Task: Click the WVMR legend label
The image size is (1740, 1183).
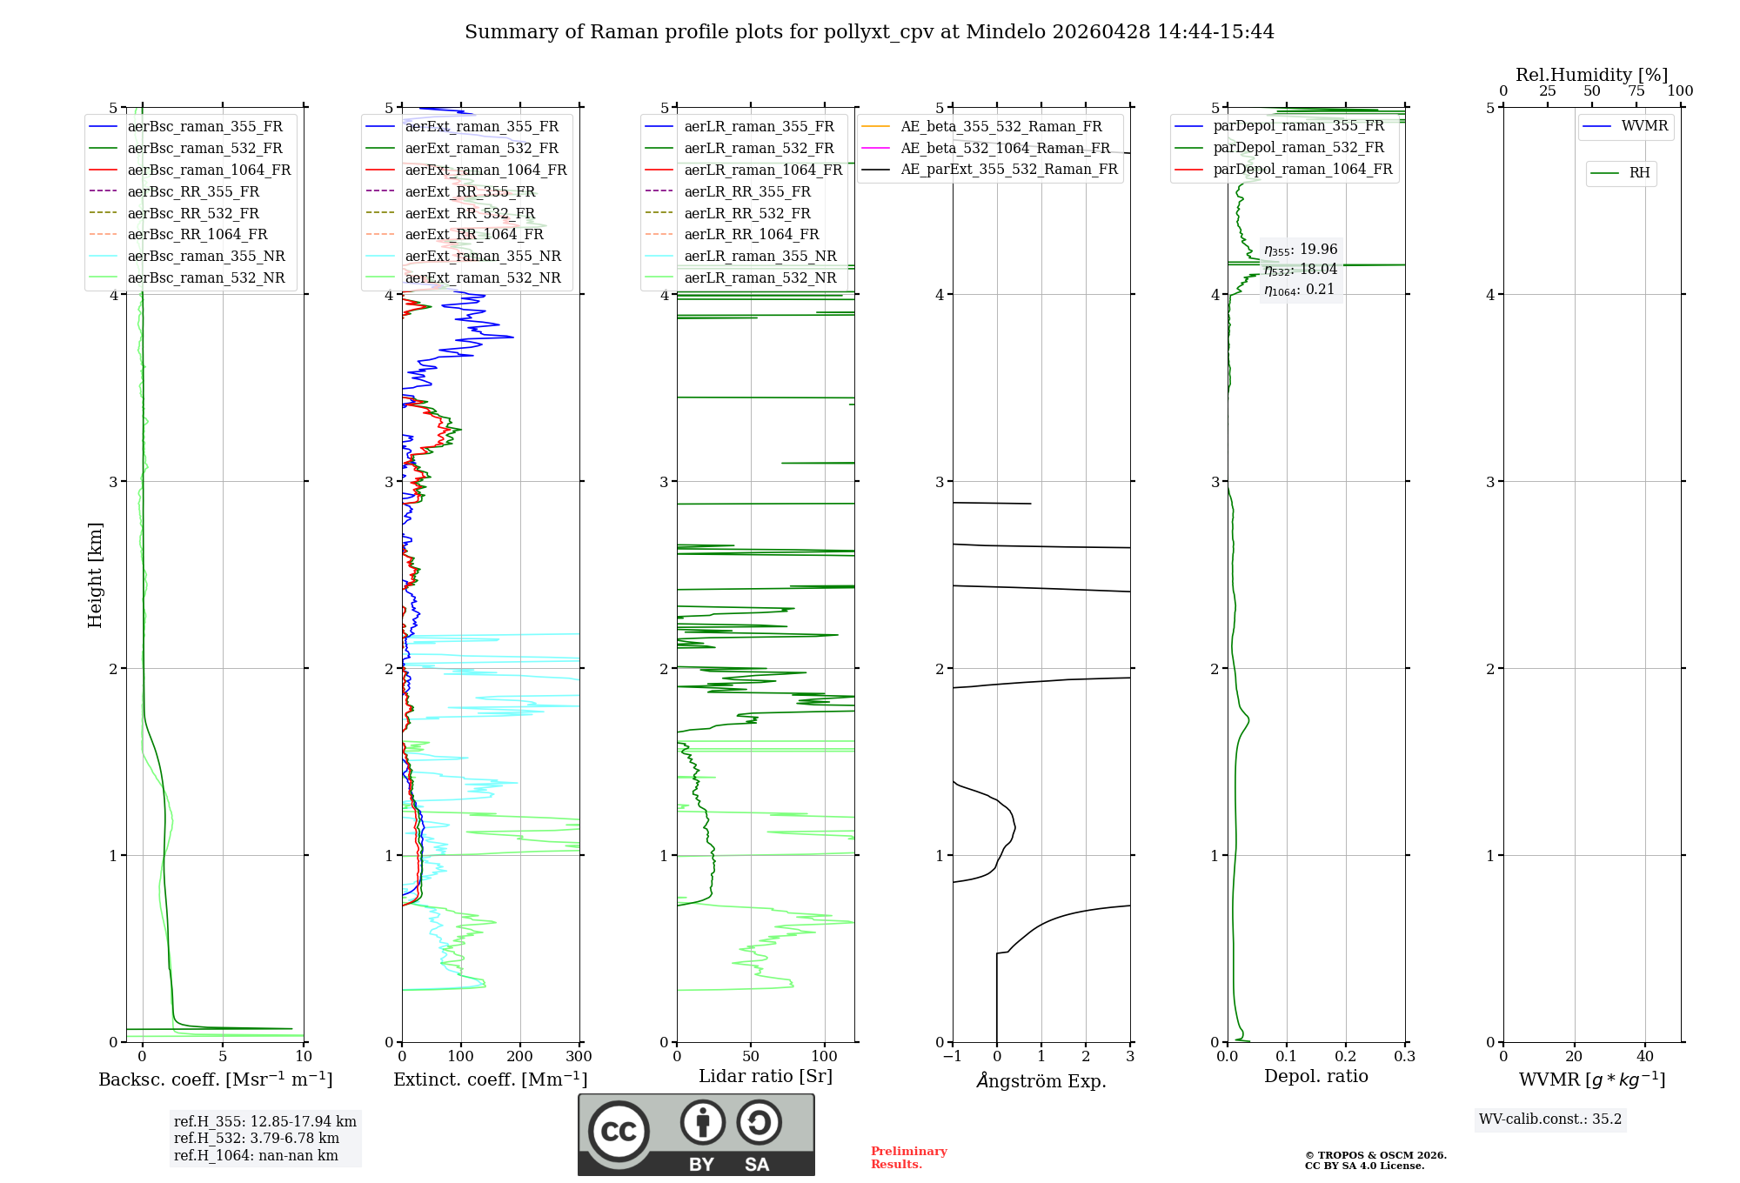Action: [x=1643, y=126]
